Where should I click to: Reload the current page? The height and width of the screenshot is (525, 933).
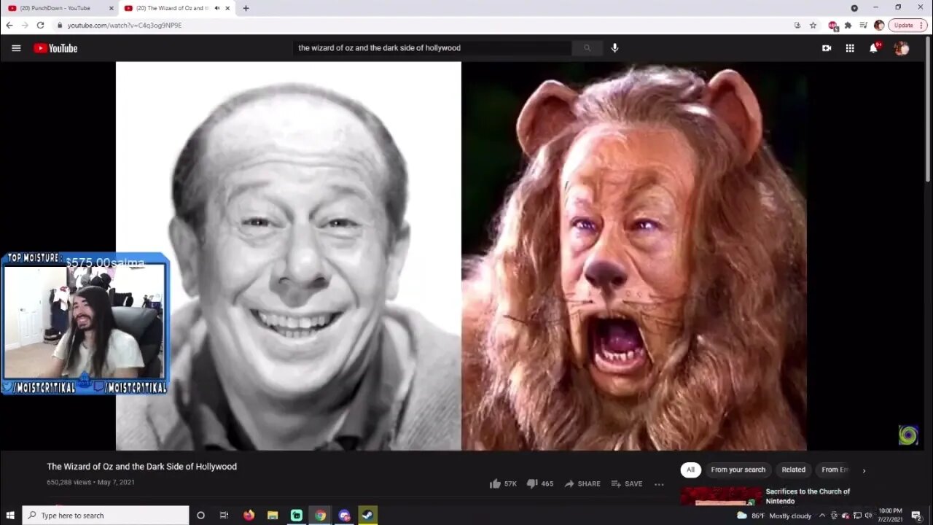pos(40,25)
